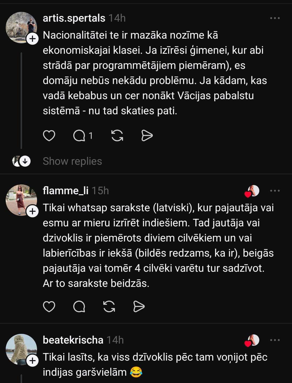Follow artis.spertals via plus badge
292x383 pixels.
(32, 39)
